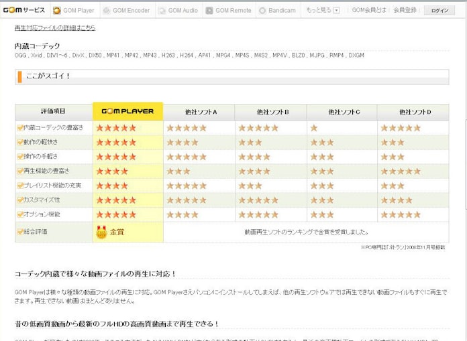467x341 pixels.
Task: Click checkmark next to カスタマイズ性
Action: coord(20,200)
